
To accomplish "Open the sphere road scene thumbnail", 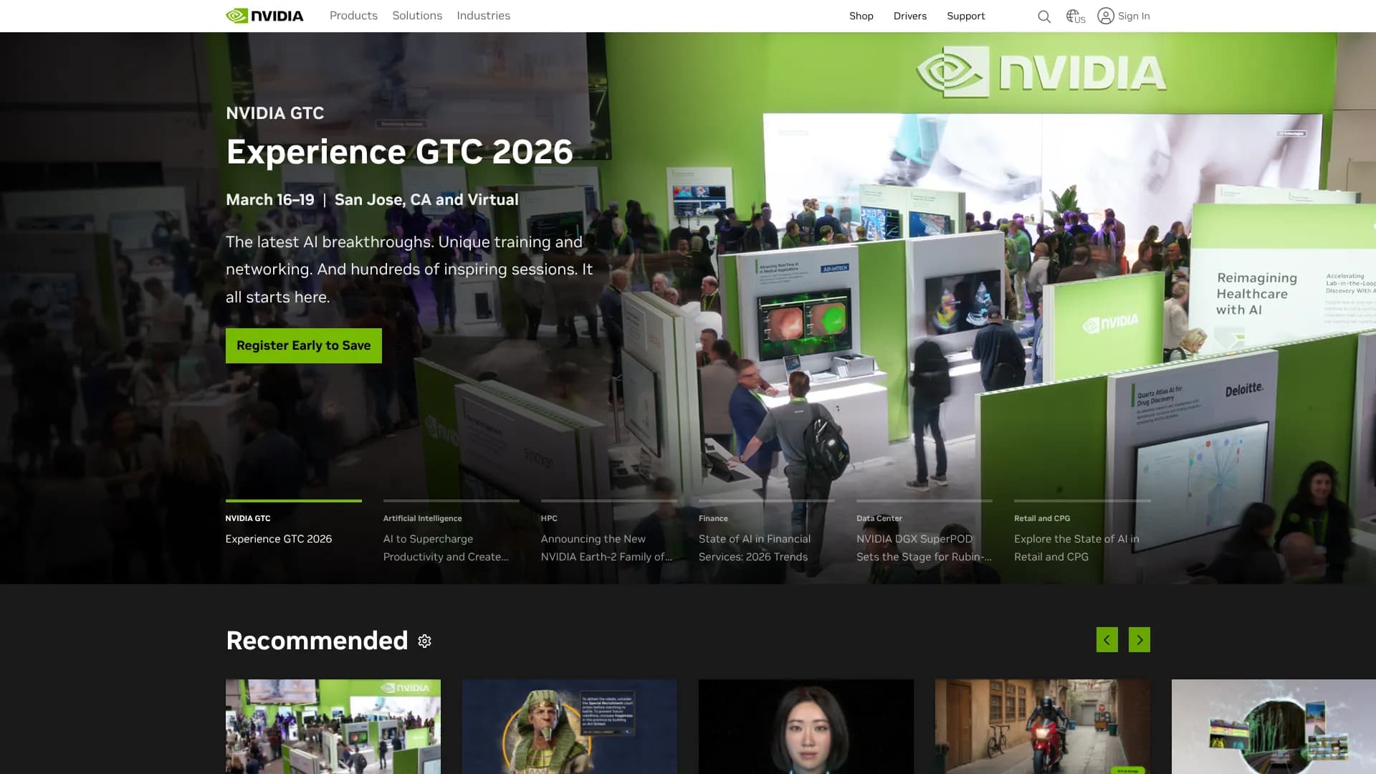I will click(1274, 727).
